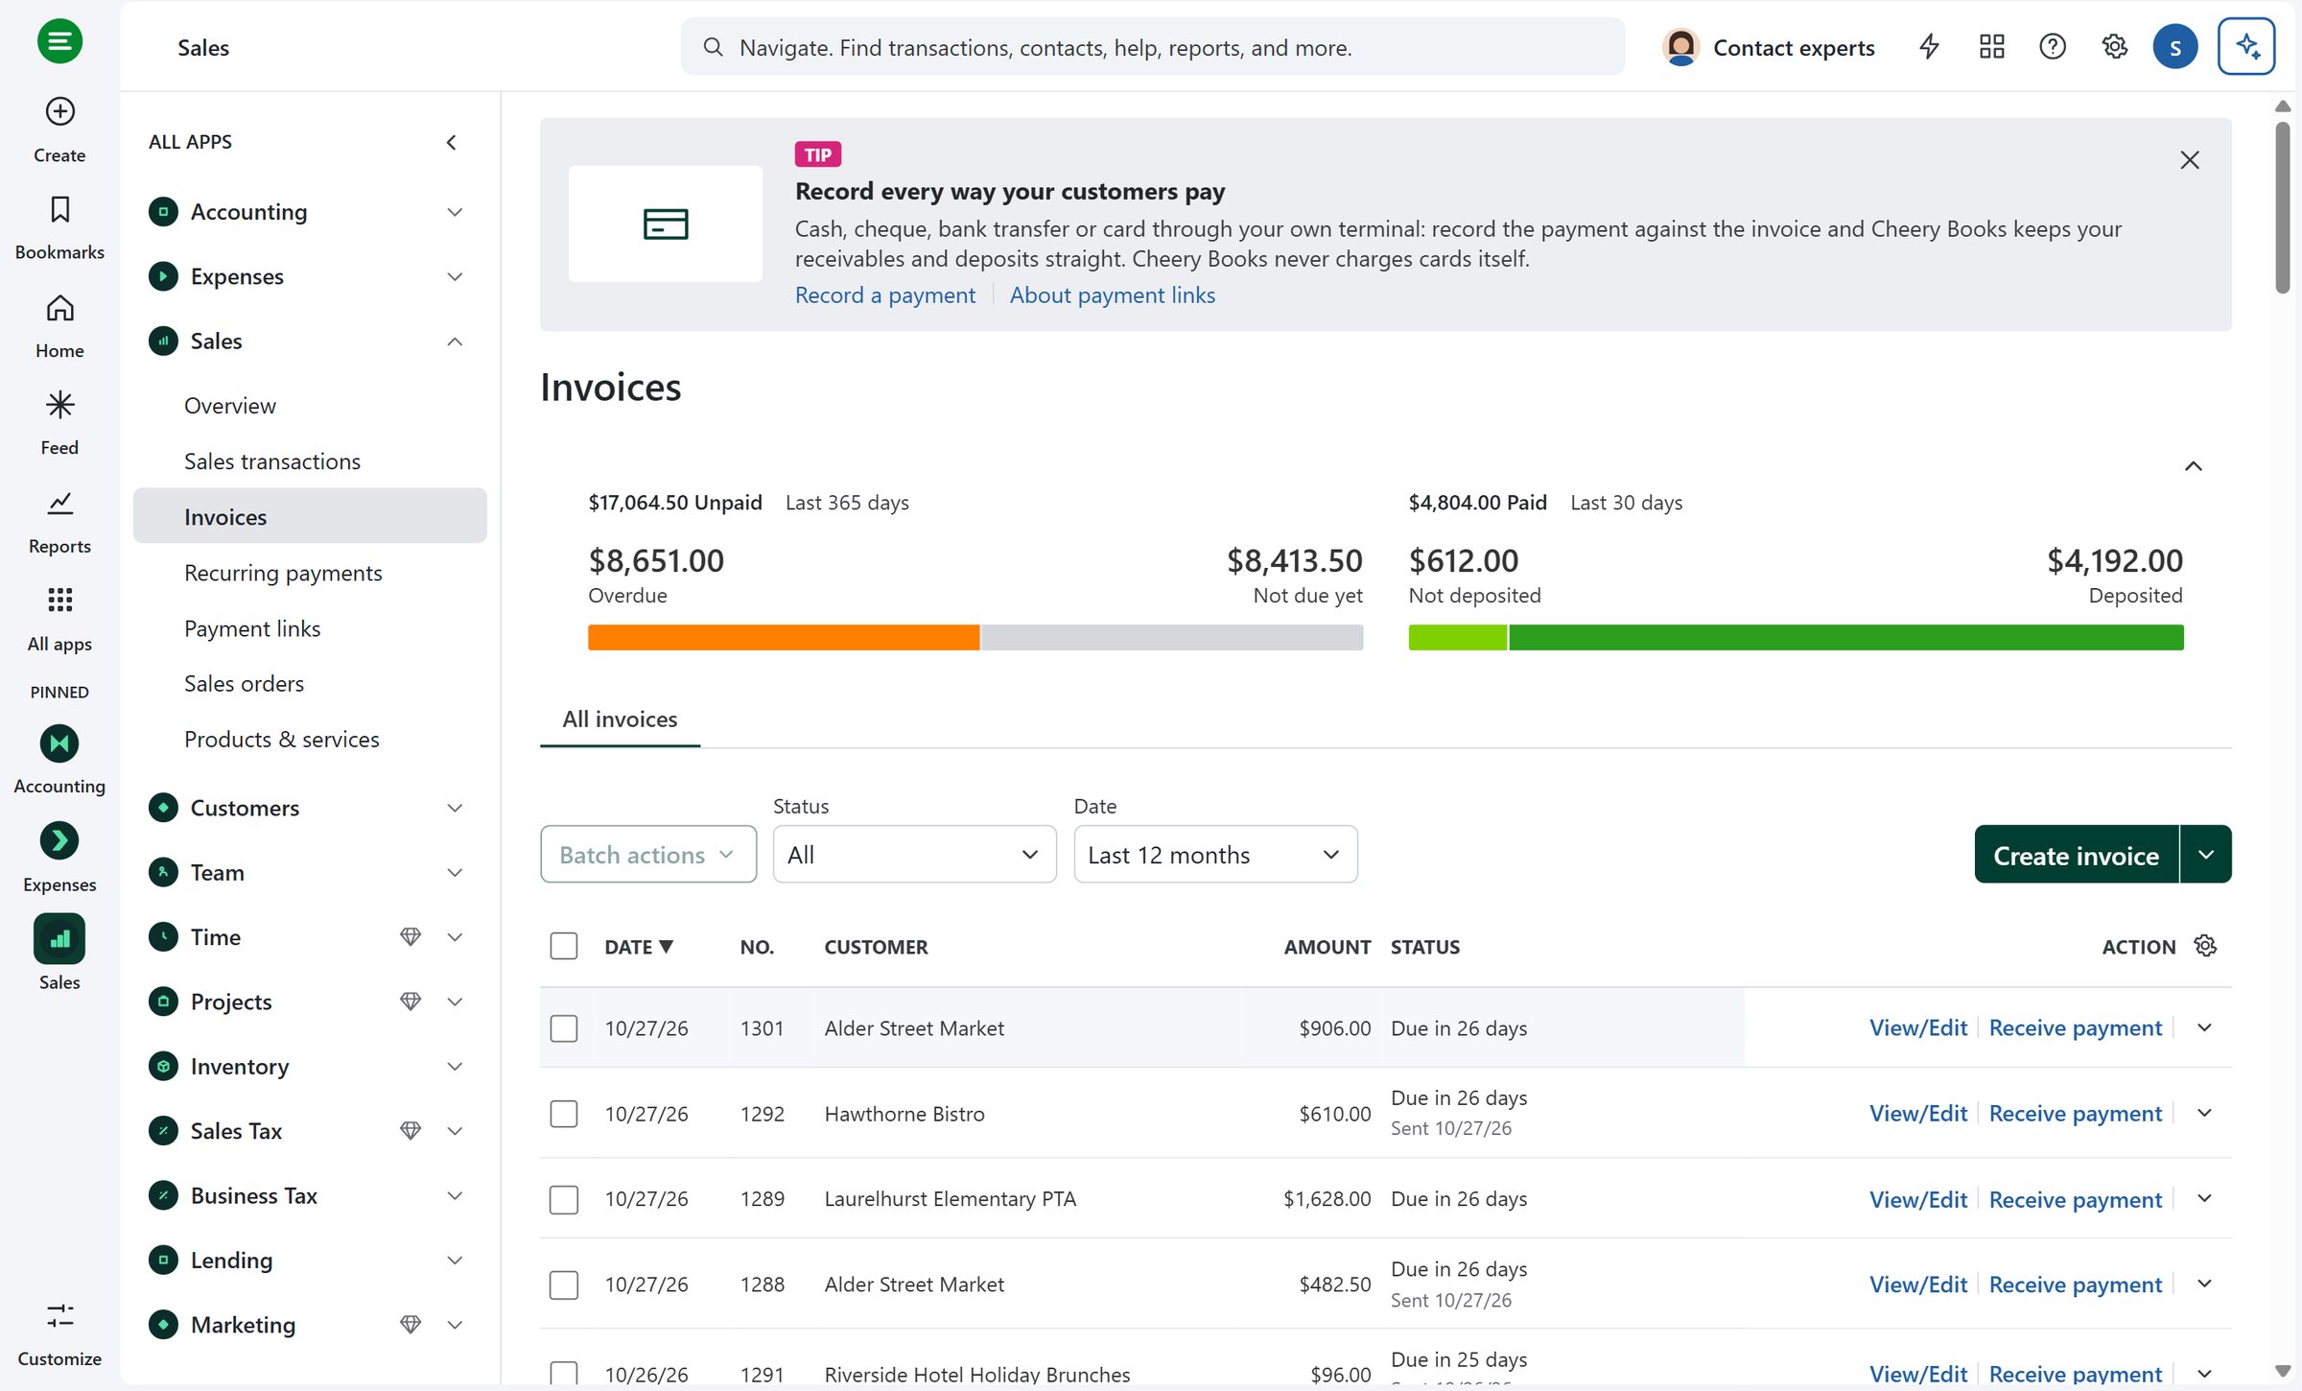Image resolution: width=2302 pixels, height=1391 pixels.
Task: Toggle the select-all invoices checkbox
Action: 564,946
